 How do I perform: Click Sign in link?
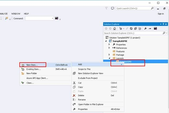click(161, 14)
